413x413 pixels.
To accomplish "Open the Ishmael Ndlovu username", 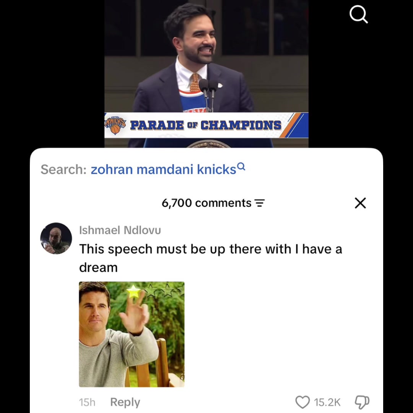I will coord(120,230).
